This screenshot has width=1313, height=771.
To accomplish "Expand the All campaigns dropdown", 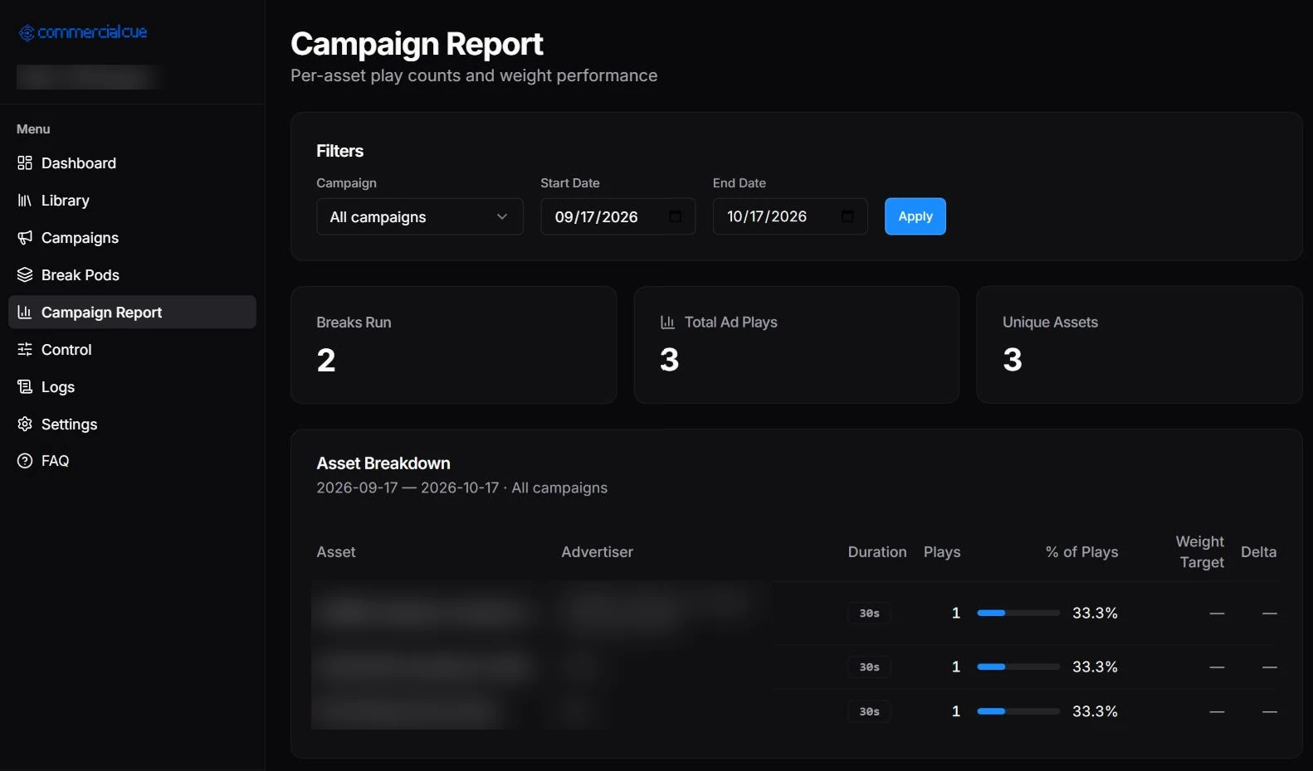I will tap(420, 216).
